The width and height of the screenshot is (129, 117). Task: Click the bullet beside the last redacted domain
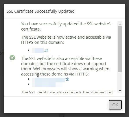(28, 84)
